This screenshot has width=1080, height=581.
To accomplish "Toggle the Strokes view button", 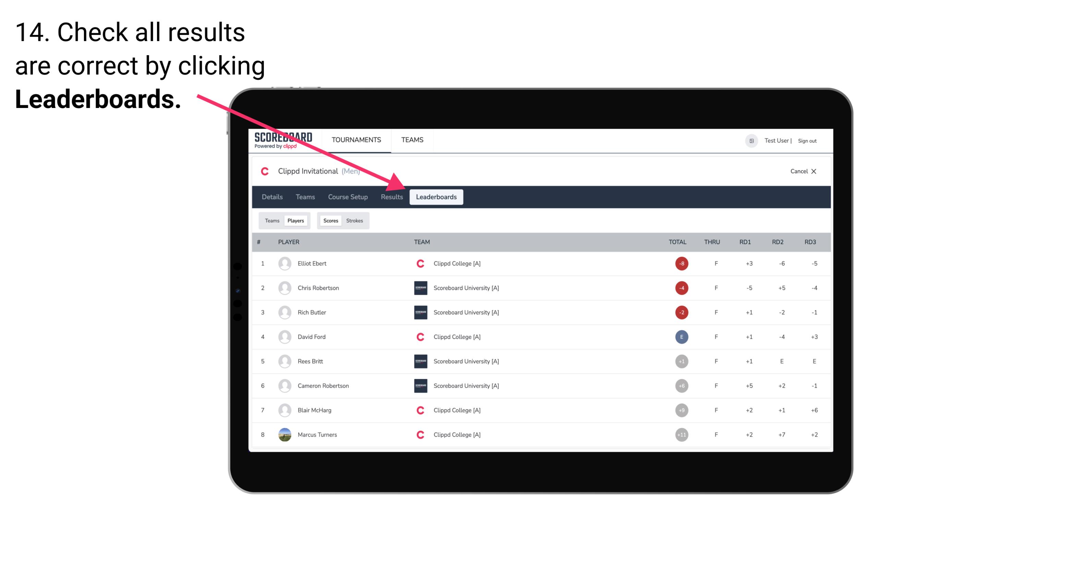I will 355,220.
